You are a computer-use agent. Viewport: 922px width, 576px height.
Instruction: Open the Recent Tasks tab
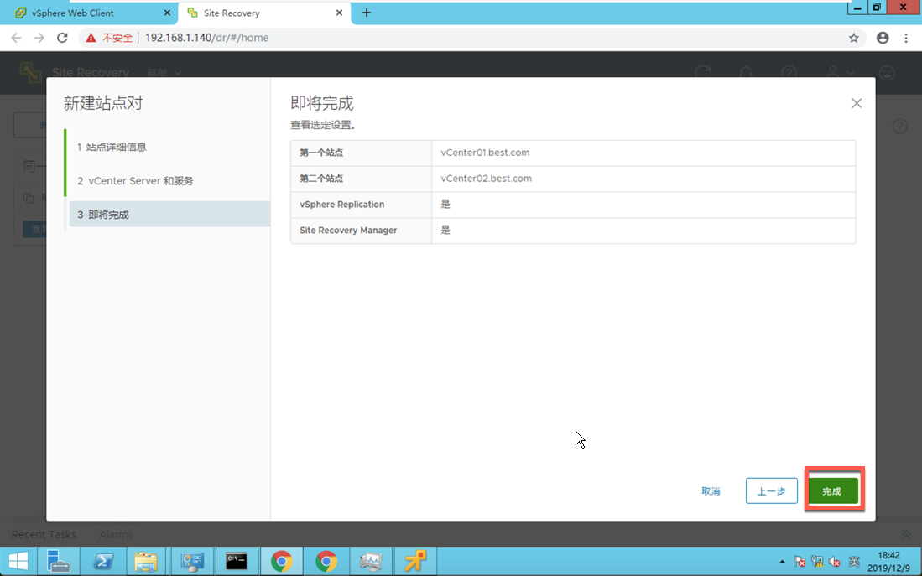click(44, 534)
